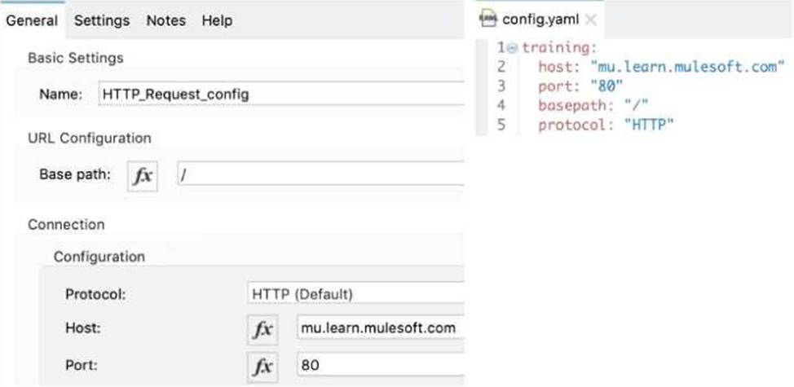Toggle expression mode for Base path

[x=143, y=174]
